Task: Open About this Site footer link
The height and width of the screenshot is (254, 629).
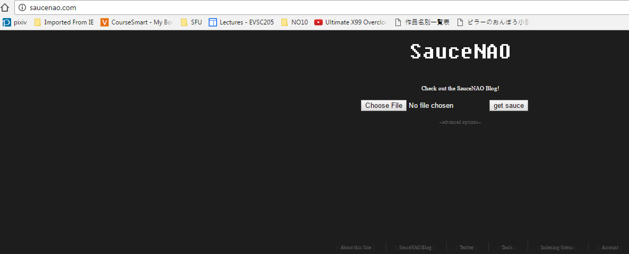Action: (356, 248)
